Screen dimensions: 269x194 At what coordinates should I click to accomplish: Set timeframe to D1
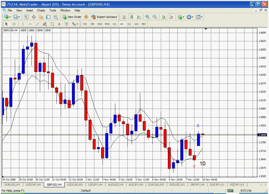[129, 24]
